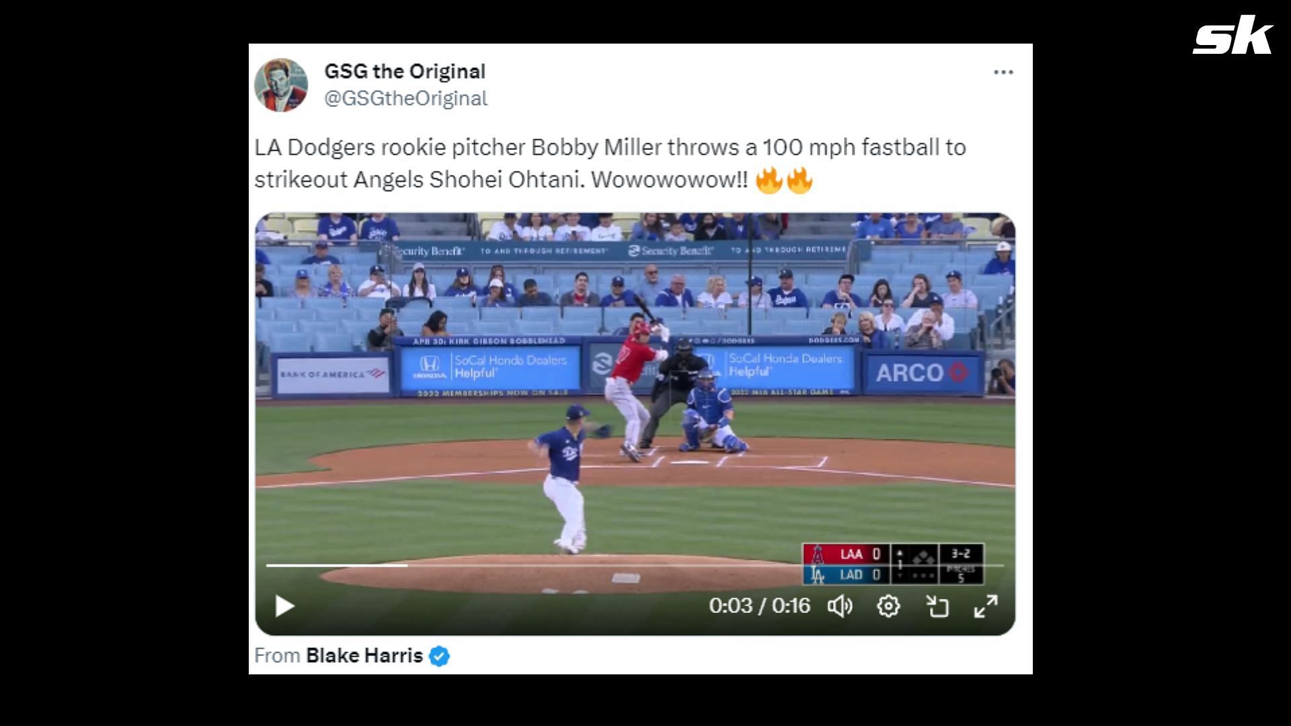Click the blue verified badge beside Blake Harris
1291x726 pixels.
[440, 656]
